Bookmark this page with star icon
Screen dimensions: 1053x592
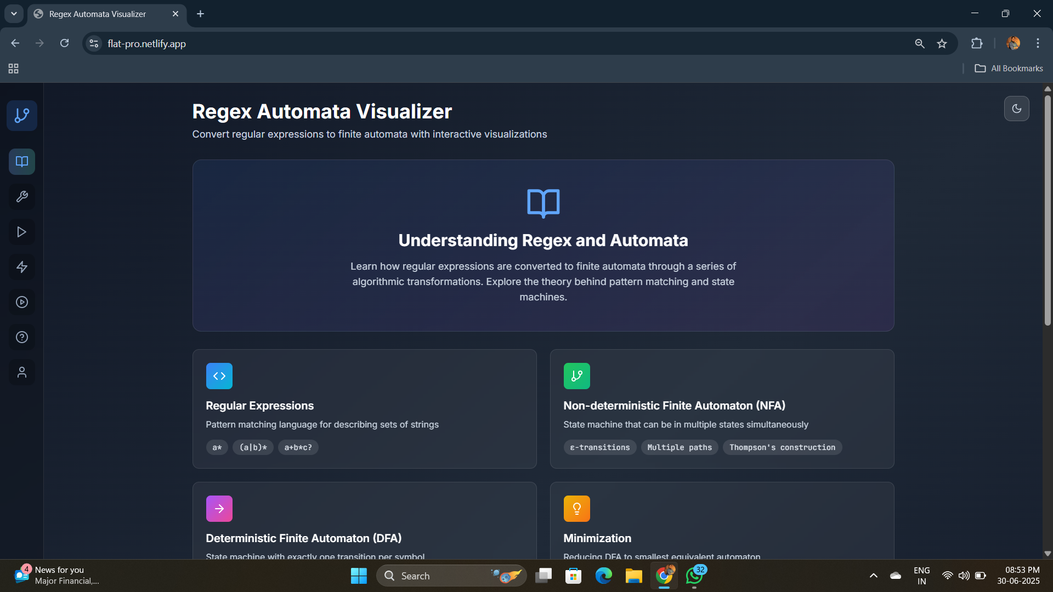click(x=942, y=43)
